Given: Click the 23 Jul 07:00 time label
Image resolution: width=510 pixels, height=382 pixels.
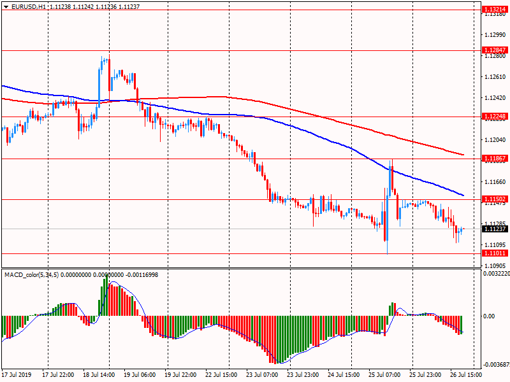Looking at the screenshot, I should (262, 374).
